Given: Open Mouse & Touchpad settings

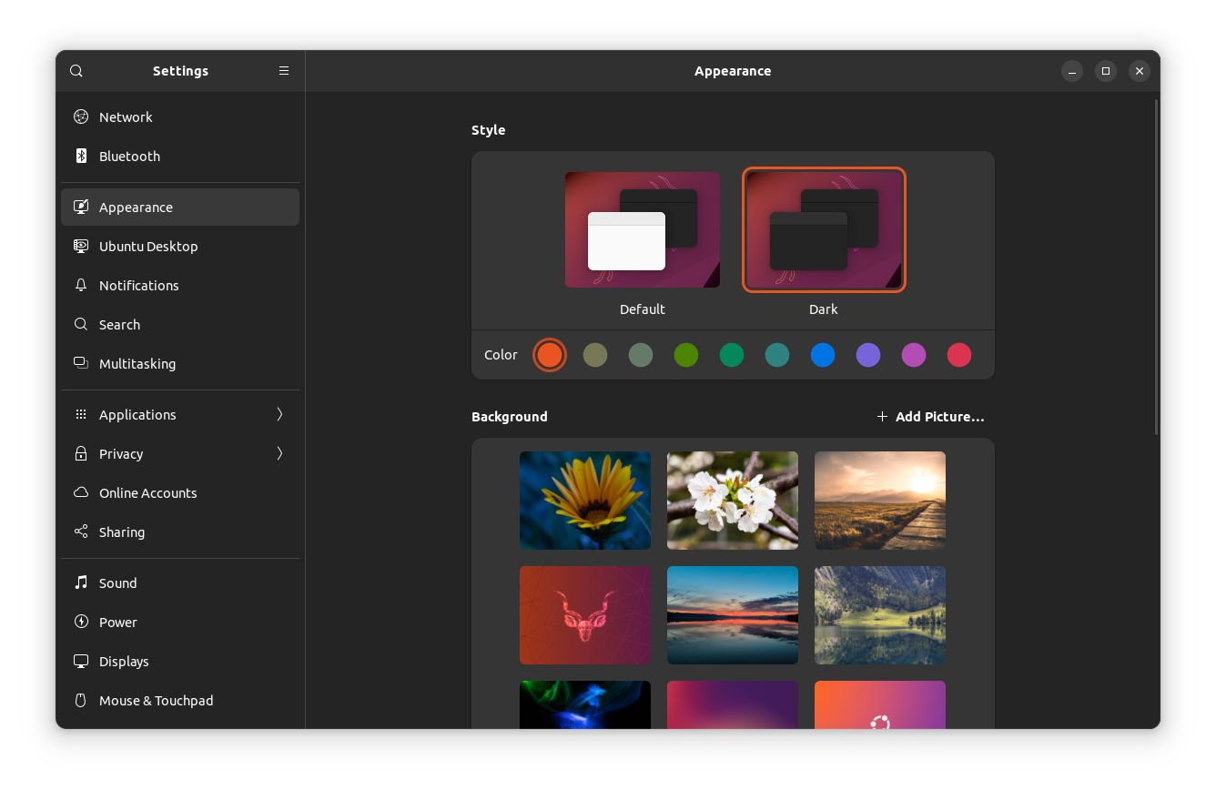Looking at the screenshot, I should click(156, 700).
